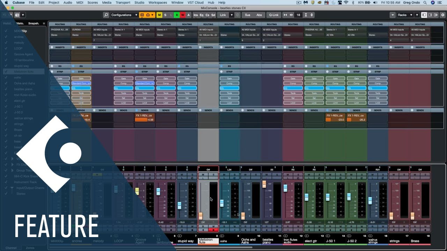This screenshot has width=447, height=251.
Task: Click the Sus link mode button
Action: click(x=247, y=15)
